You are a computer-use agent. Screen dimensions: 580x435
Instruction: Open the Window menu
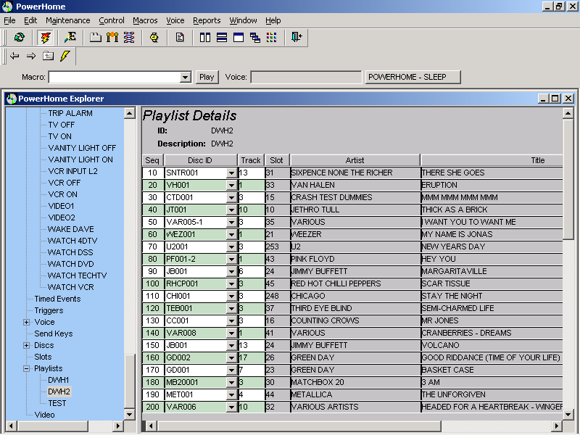tap(243, 20)
